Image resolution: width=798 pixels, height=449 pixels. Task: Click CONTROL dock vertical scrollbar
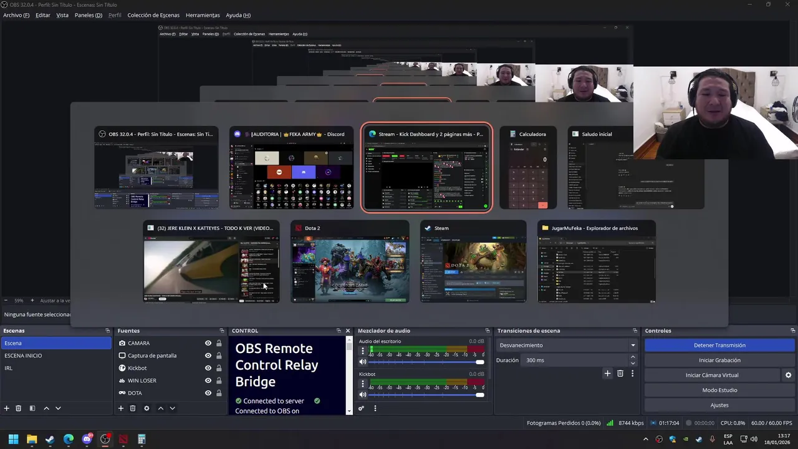[349, 375]
